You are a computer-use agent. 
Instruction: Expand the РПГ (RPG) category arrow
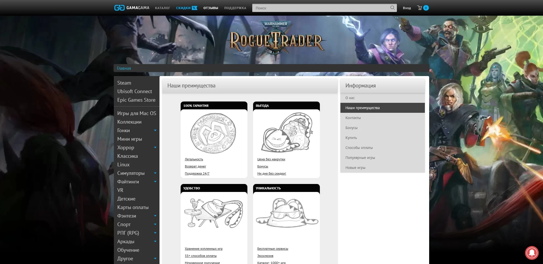[x=155, y=233]
